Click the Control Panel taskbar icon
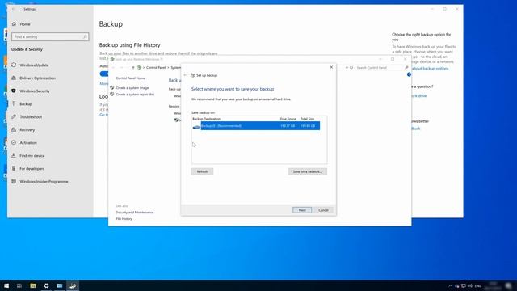 click(x=59, y=285)
